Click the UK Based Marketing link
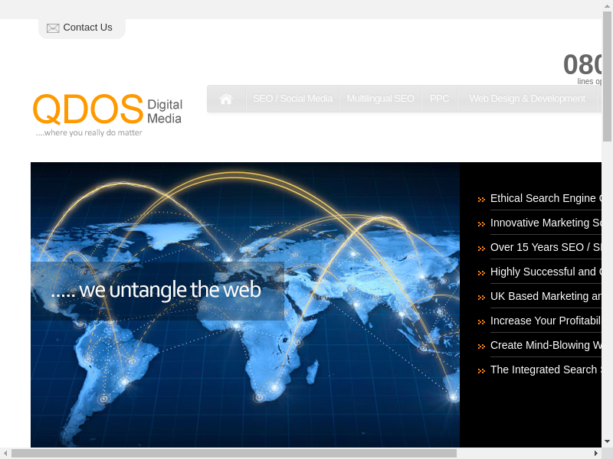Screen dimensions: 613x459 click(x=545, y=296)
